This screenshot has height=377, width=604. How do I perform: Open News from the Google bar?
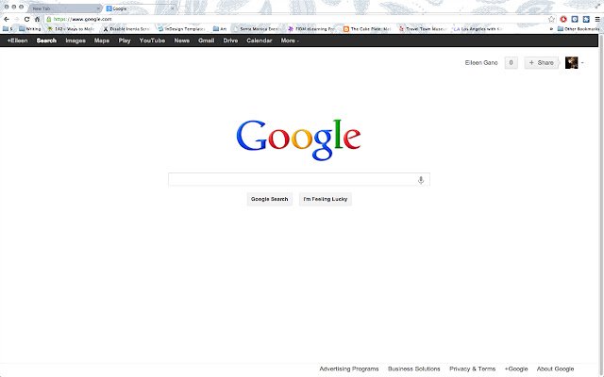(182, 41)
